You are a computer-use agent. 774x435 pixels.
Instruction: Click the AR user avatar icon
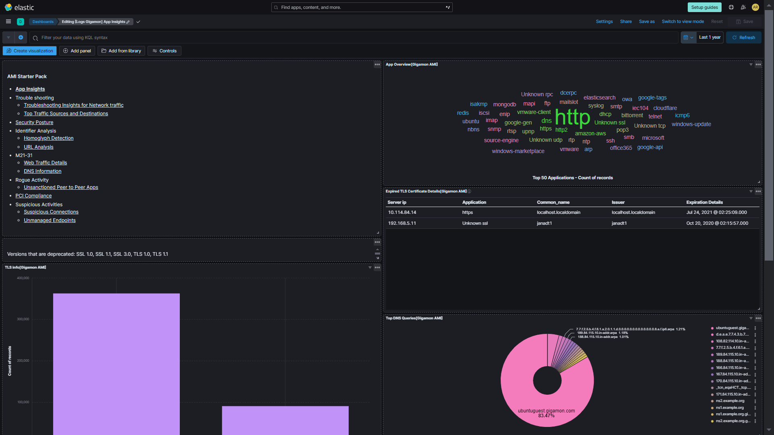[x=755, y=7]
